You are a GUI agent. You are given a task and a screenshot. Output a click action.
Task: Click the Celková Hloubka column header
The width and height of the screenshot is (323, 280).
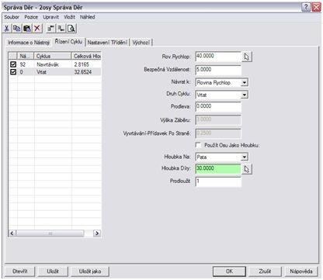click(86, 56)
